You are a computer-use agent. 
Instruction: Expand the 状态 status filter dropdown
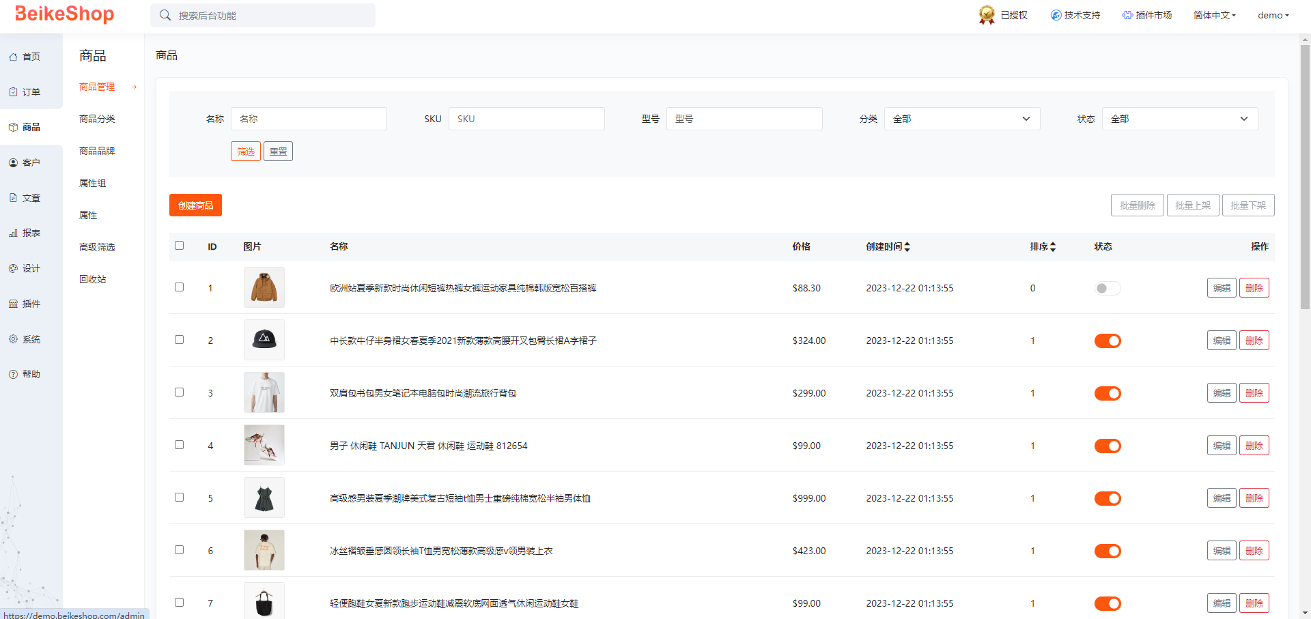click(1179, 119)
